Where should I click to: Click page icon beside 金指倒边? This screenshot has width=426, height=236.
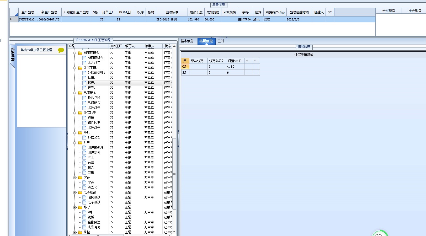click(x=84, y=222)
